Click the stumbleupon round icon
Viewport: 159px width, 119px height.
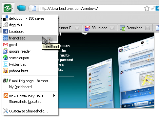[6, 58]
